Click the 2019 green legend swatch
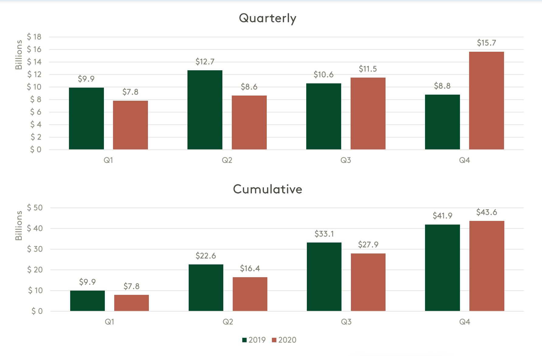This screenshot has width=542, height=356. (x=244, y=340)
